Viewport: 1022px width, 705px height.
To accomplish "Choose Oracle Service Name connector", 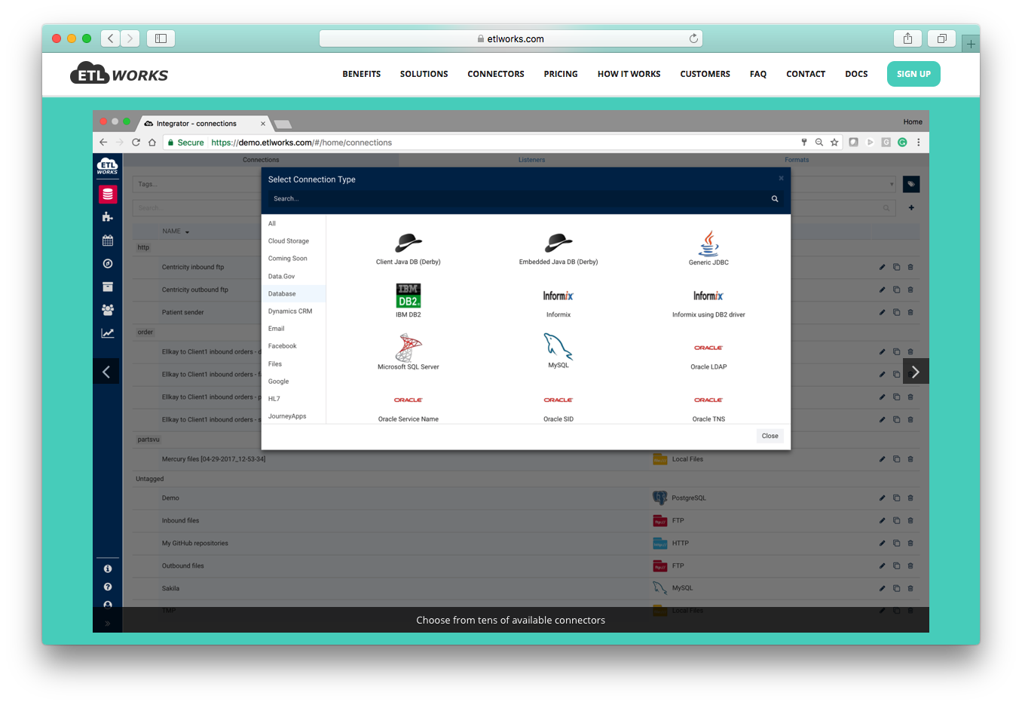I will click(x=408, y=409).
